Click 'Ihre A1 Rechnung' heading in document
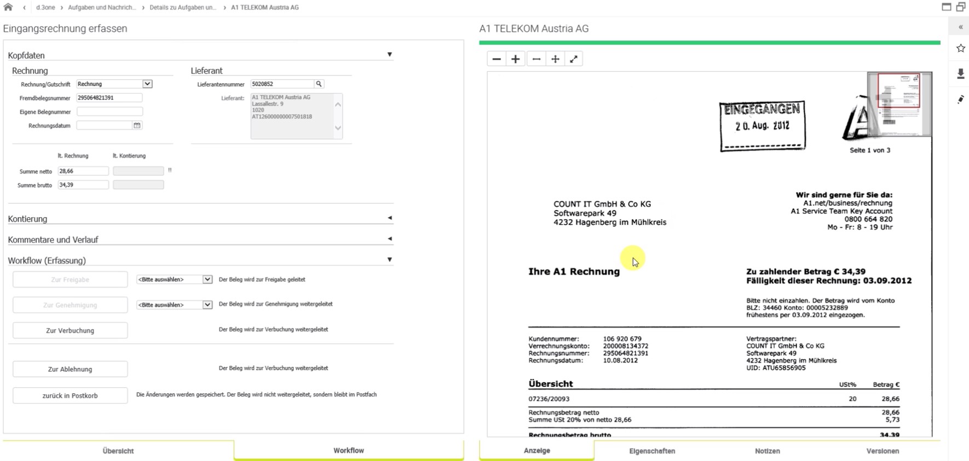Image resolution: width=969 pixels, height=461 pixels. click(x=574, y=271)
